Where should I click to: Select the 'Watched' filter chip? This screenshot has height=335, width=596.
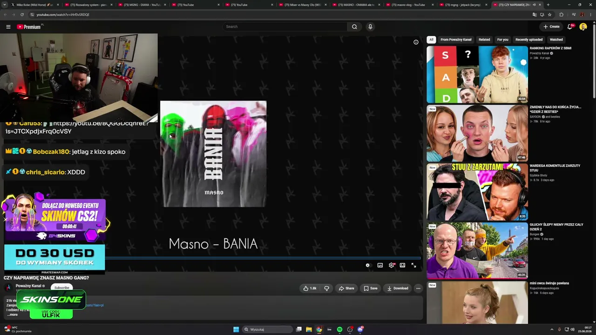tap(556, 40)
